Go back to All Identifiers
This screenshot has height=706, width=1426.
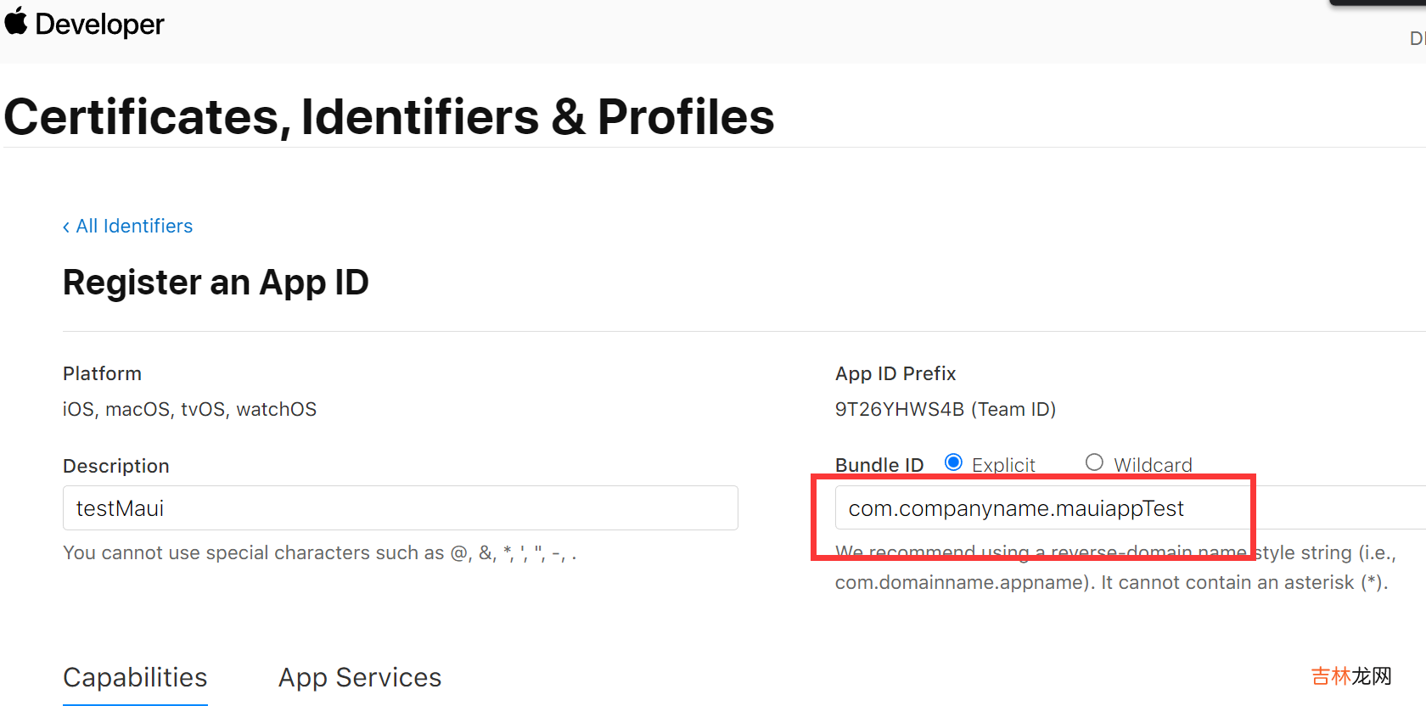[134, 227]
